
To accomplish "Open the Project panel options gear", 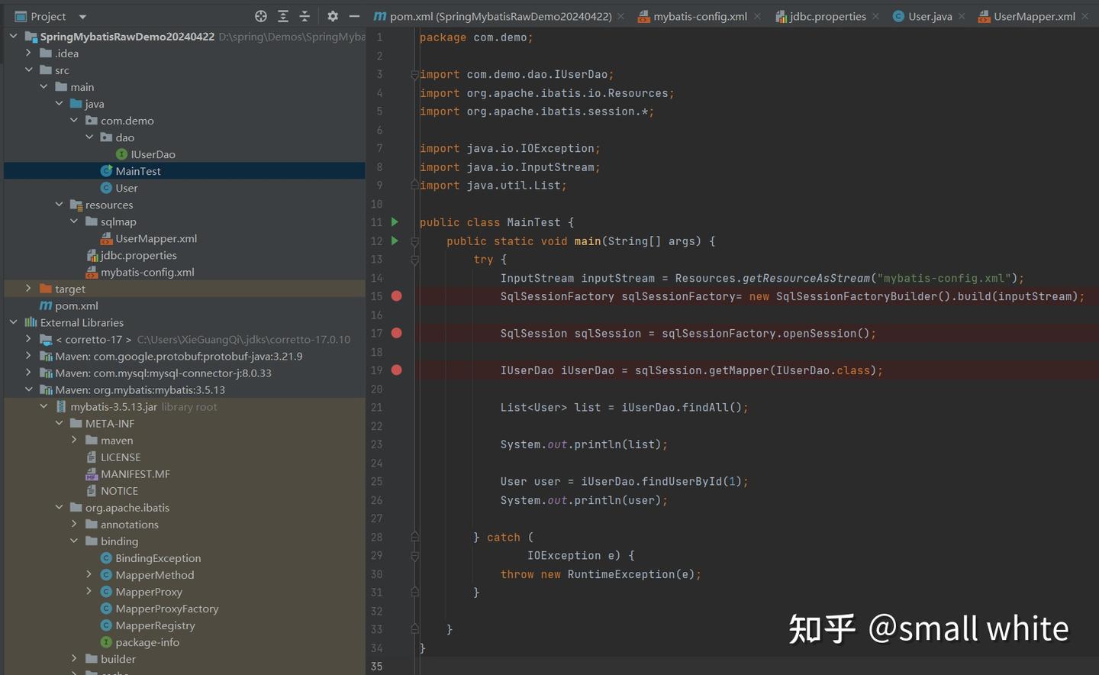I will pos(331,15).
